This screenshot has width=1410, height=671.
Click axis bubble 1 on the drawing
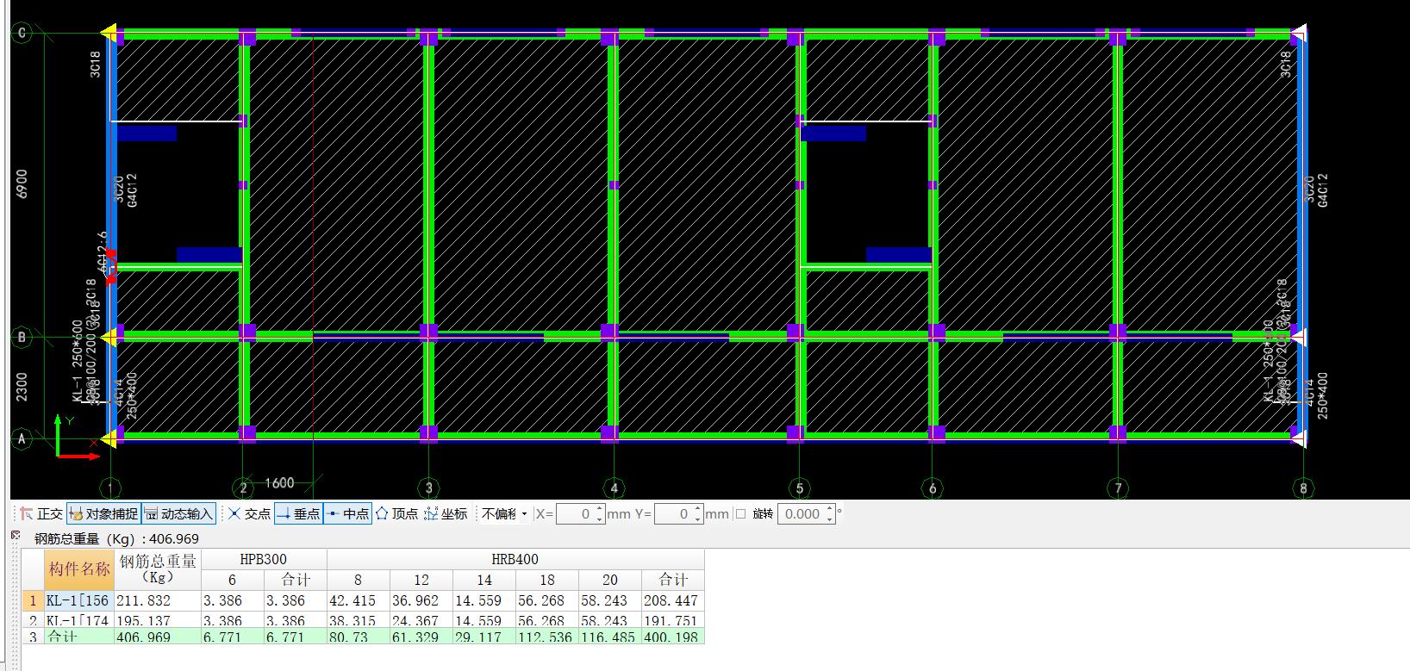pos(110,488)
